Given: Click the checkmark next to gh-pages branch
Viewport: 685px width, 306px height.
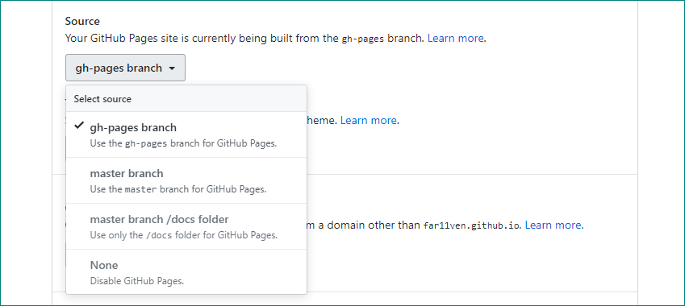Looking at the screenshot, I should pyautogui.click(x=79, y=126).
